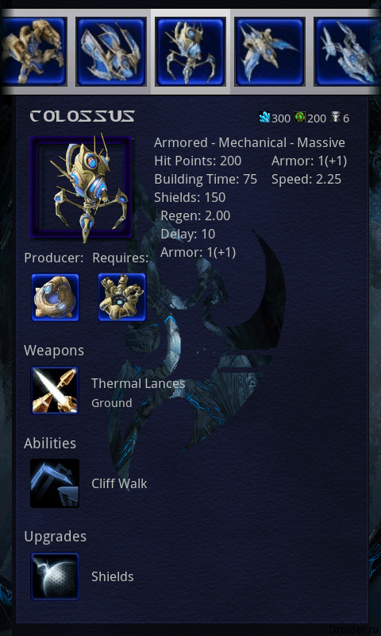
Task: Select the Phoenix unit thumbnail
Action: pyautogui.click(x=270, y=52)
